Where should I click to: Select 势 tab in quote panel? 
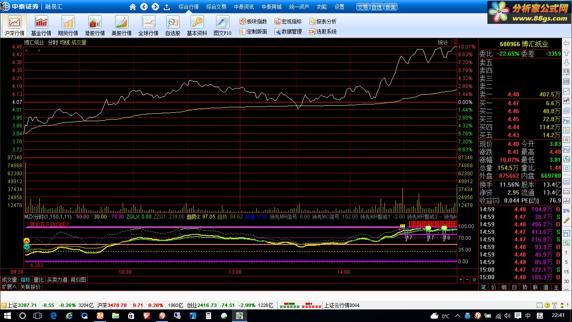point(525,287)
